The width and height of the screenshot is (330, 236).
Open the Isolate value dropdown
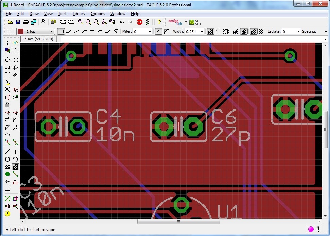(298, 31)
